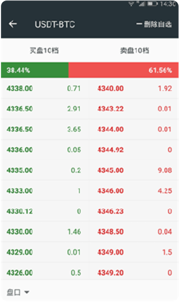Remove pair via 删除自选 button
The image size is (181, 302).
(154, 24)
